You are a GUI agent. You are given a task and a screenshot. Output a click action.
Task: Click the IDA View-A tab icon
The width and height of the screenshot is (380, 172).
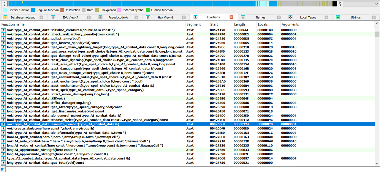pos(53,17)
